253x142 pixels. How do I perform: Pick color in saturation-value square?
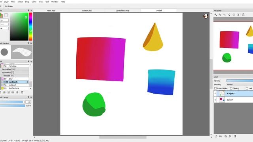tap(19, 26)
